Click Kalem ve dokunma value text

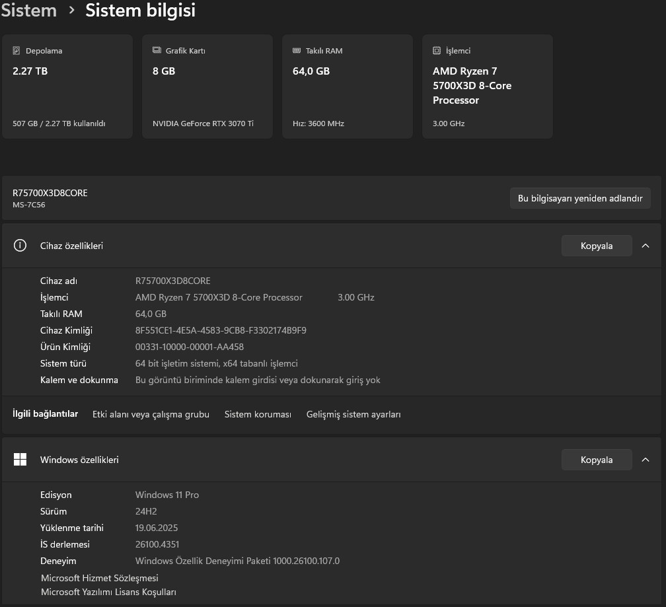coord(258,380)
